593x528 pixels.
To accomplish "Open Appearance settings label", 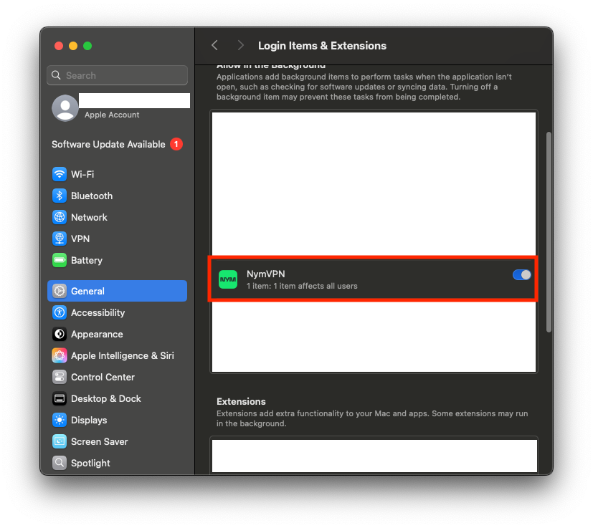I will pos(97,334).
